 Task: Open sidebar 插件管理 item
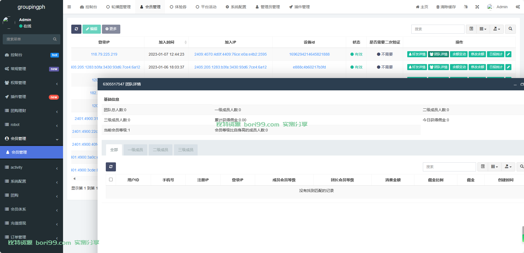[x=32, y=97]
